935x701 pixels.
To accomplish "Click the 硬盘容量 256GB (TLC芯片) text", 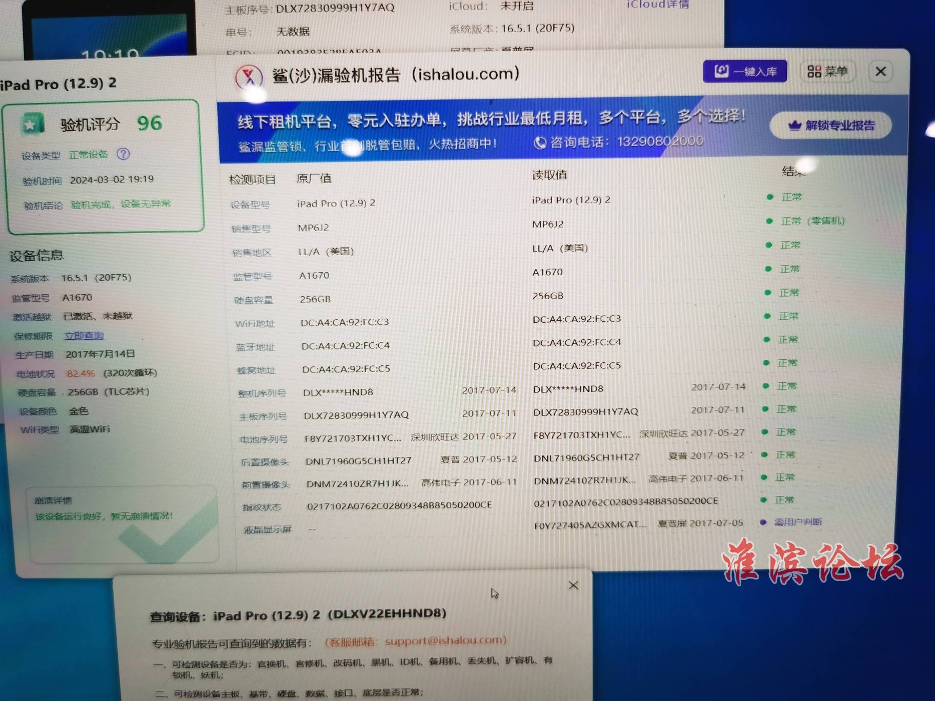I will tap(109, 392).
